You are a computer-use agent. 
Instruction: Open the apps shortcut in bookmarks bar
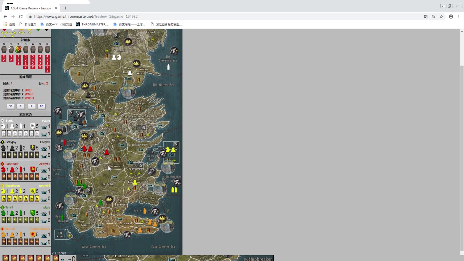(x=9, y=24)
